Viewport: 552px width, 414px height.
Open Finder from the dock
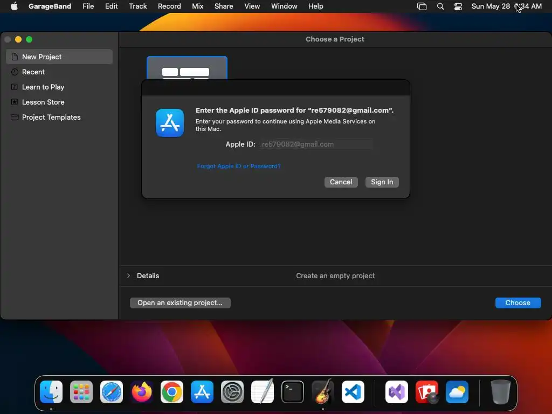coord(51,392)
